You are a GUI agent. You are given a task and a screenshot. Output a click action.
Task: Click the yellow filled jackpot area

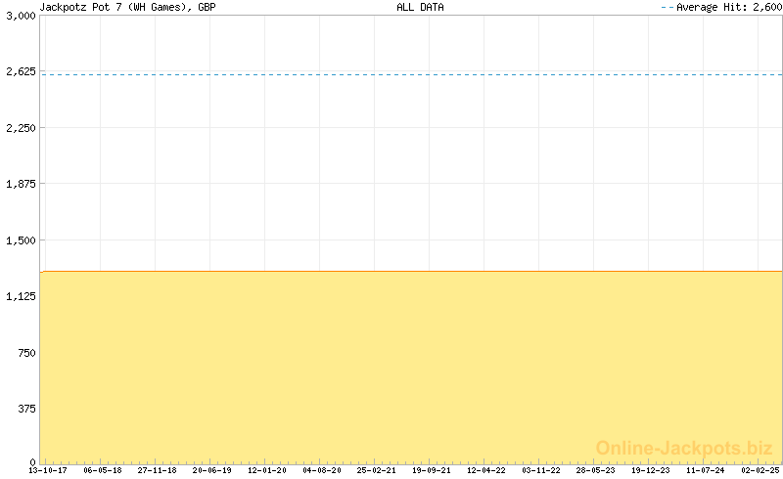point(411,367)
